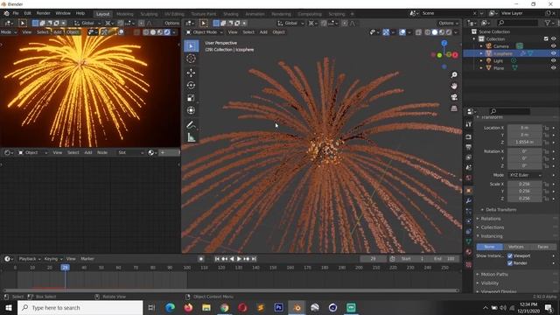This screenshot has height=315, width=560.
Task: Toggle the Collection exclude checkbox in the outliner
Action: pos(546,38)
